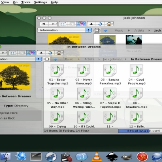Reload the Jack Johnson window

point(100,24)
